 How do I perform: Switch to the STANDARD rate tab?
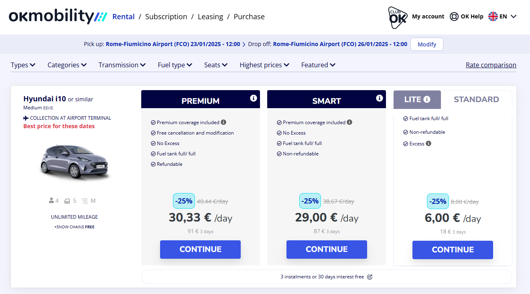click(x=476, y=99)
